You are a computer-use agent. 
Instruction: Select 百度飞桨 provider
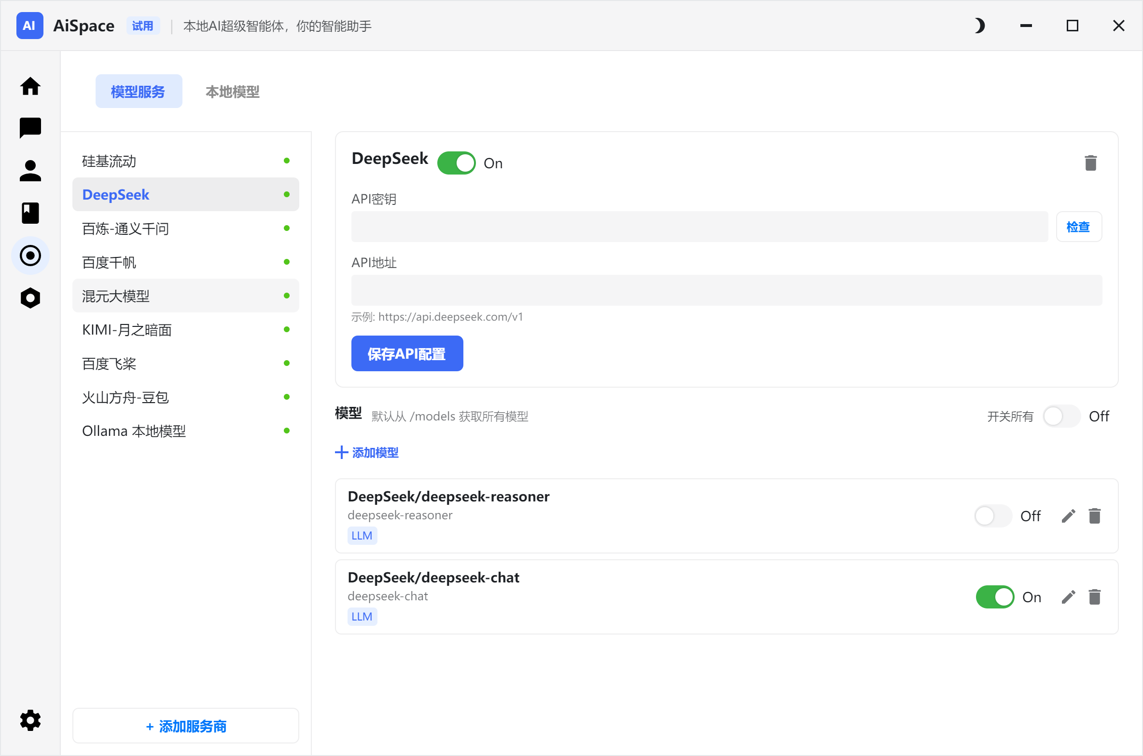tap(186, 363)
